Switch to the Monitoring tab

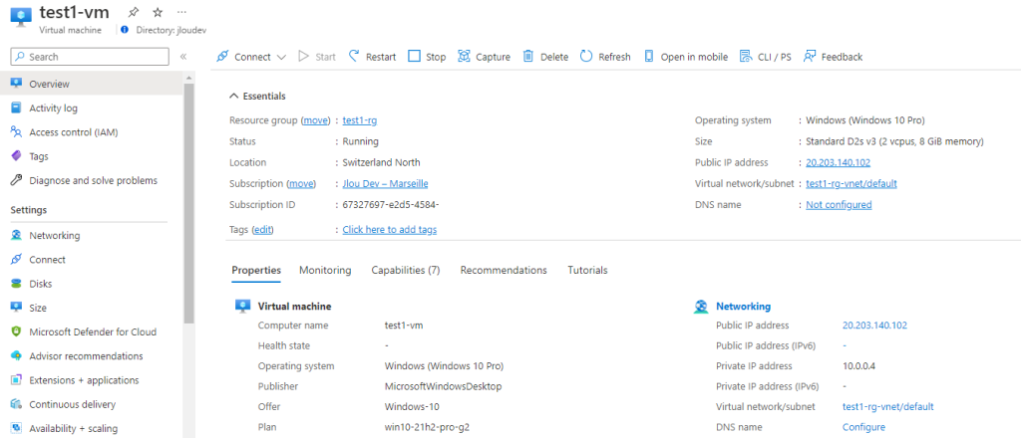[x=325, y=270]
